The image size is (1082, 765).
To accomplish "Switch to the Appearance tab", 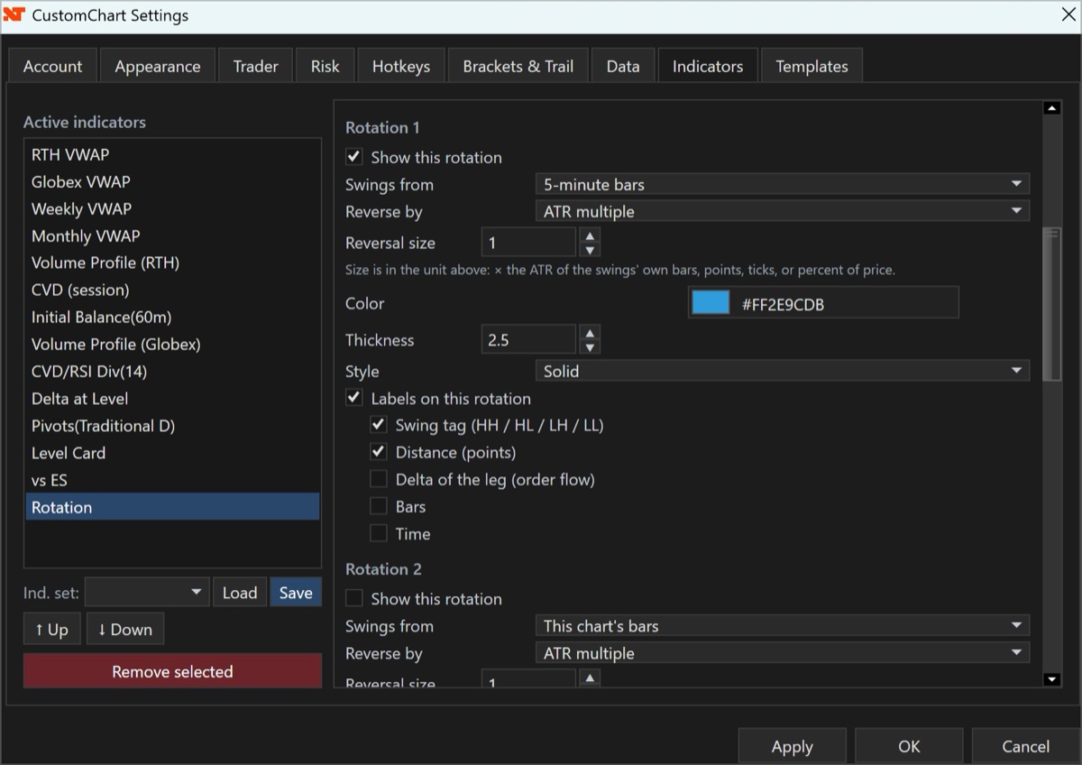I will click(158, 66).
